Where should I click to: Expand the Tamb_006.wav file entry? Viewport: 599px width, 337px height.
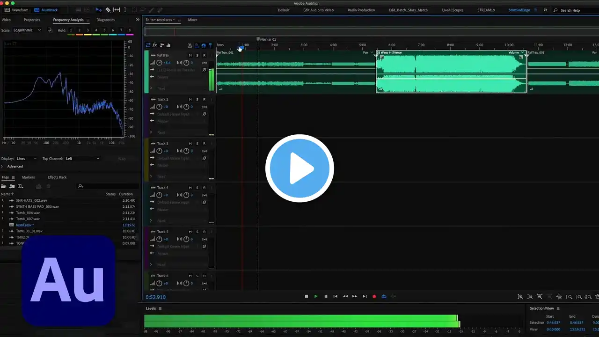[x=2, y=212]
